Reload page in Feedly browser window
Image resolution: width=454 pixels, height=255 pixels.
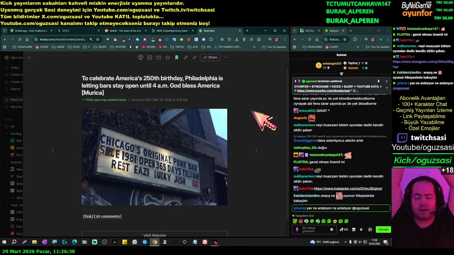(20, 39)
